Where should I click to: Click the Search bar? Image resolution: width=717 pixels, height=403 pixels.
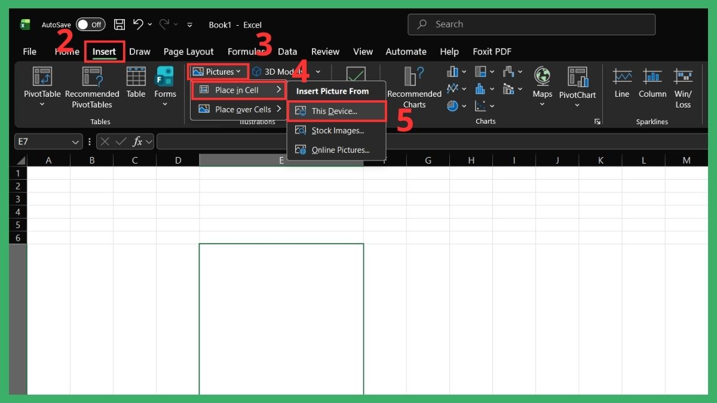click(x=531, y=24)
